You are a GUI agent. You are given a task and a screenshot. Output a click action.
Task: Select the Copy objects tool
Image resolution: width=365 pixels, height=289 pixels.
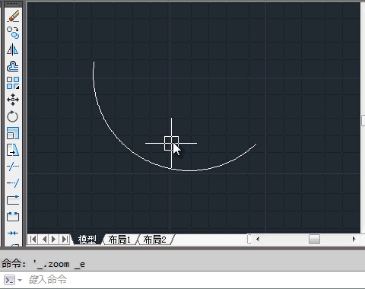tap(13, 33)
